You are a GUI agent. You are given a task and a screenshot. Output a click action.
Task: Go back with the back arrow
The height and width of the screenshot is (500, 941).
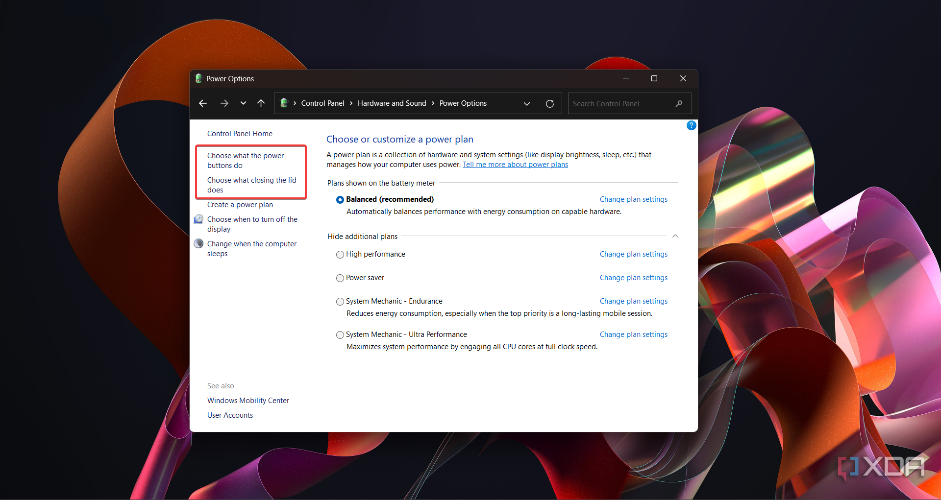tap(203, 103)
